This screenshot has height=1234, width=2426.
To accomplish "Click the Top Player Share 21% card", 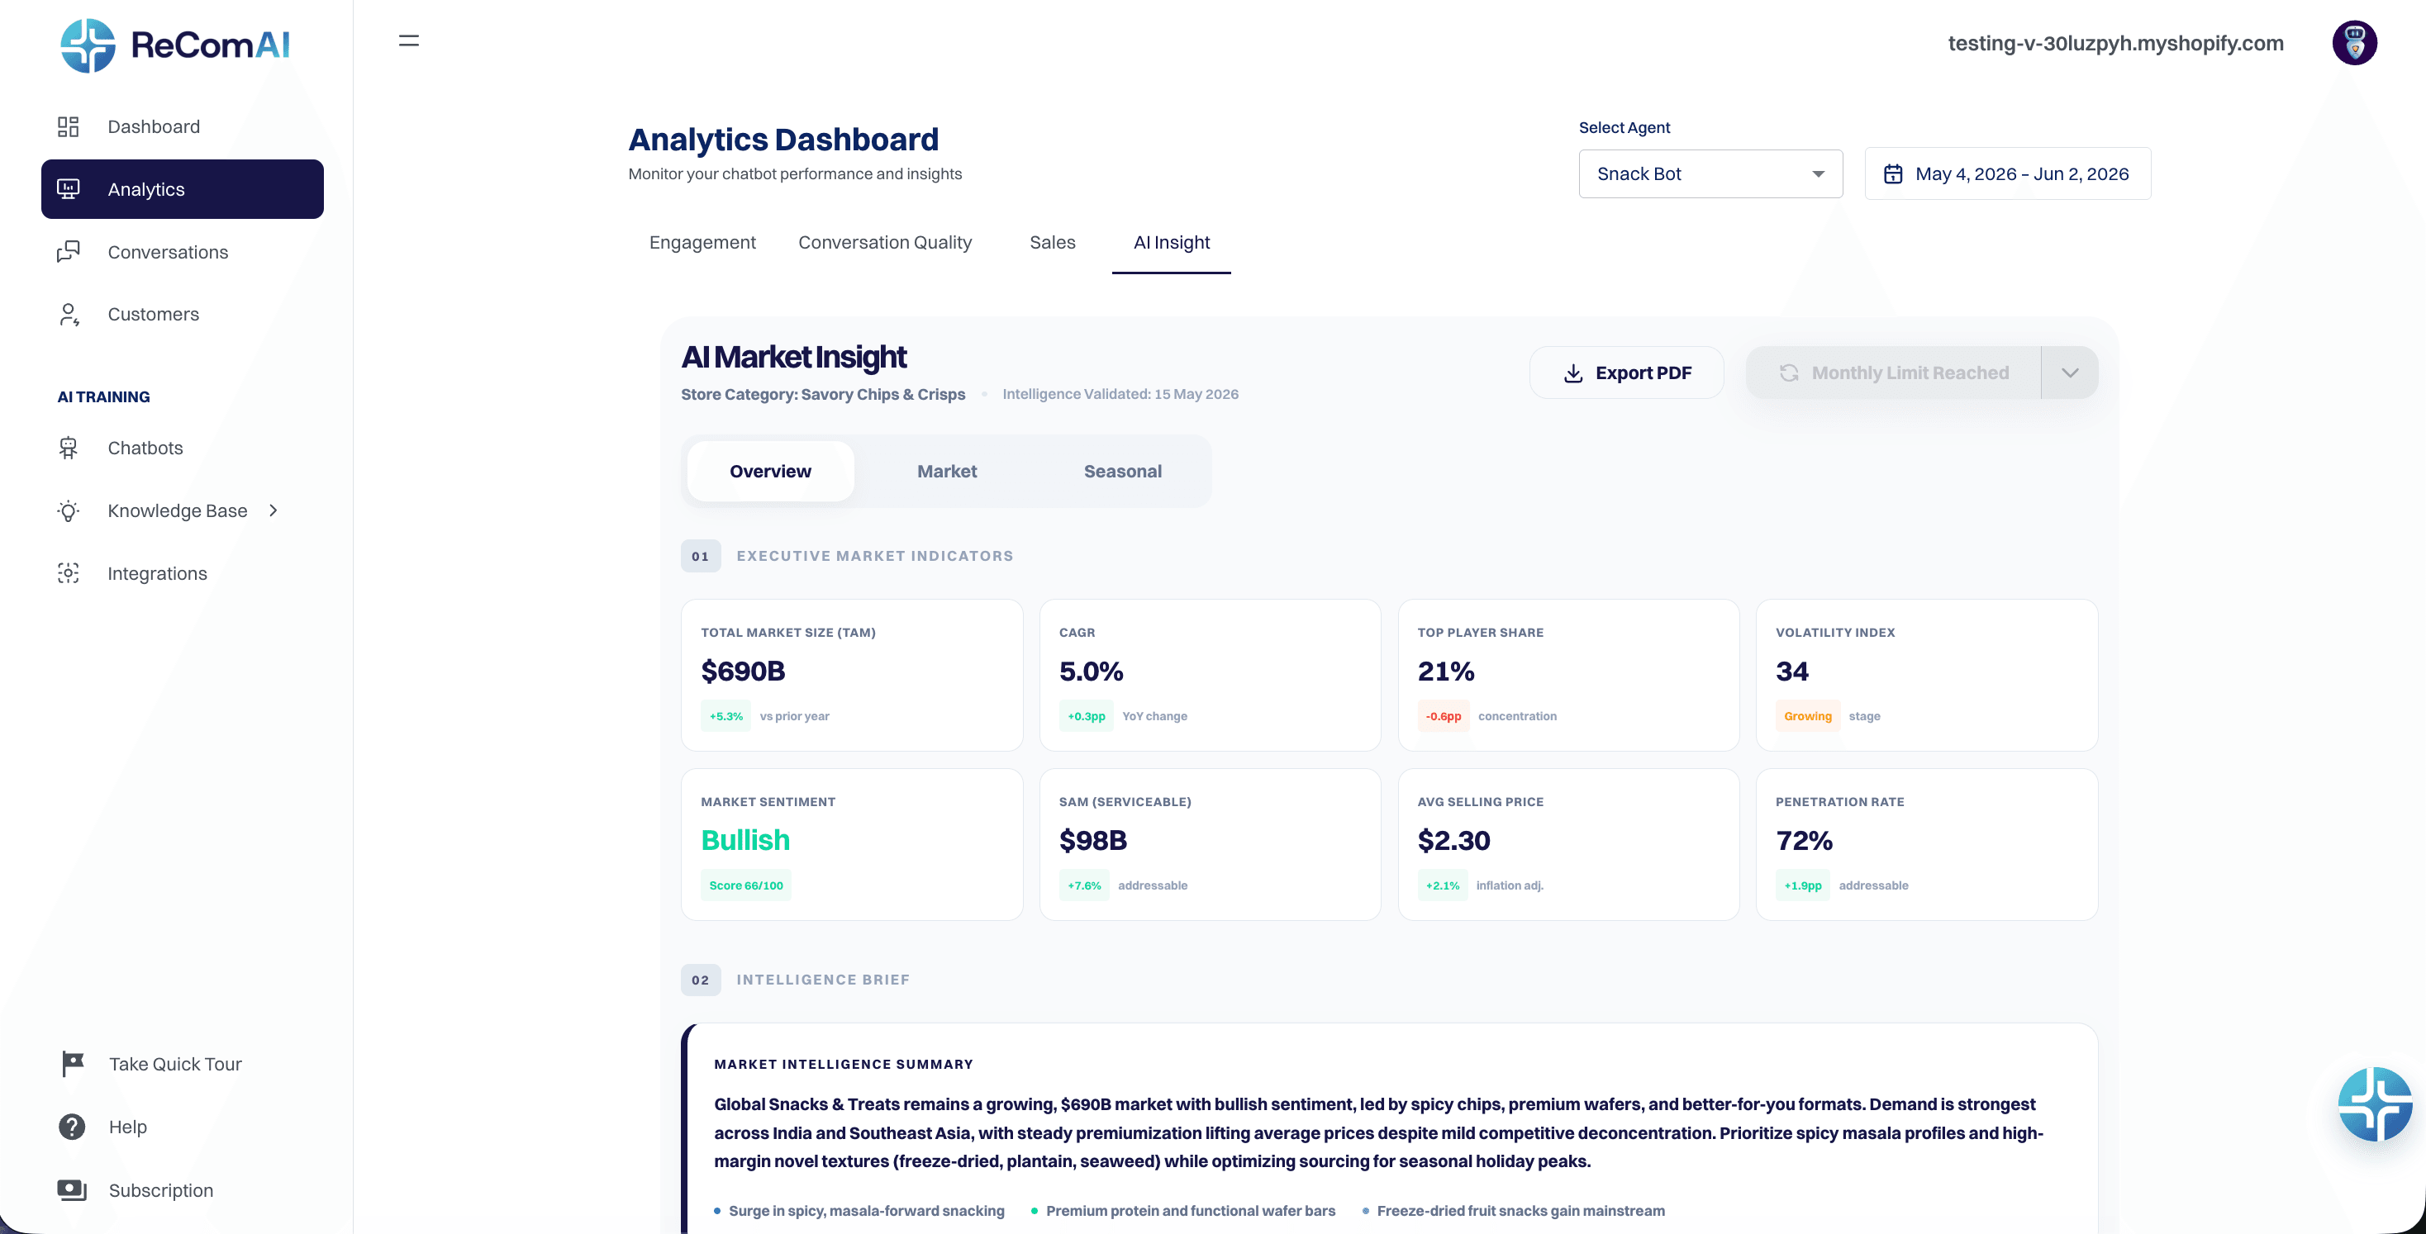I will 1568,675.
